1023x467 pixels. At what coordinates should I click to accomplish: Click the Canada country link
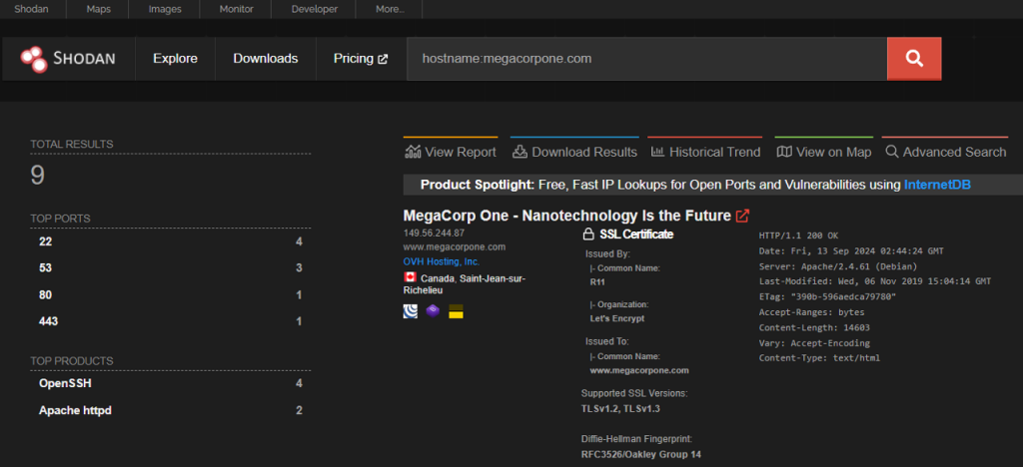(x=439, y=278)
